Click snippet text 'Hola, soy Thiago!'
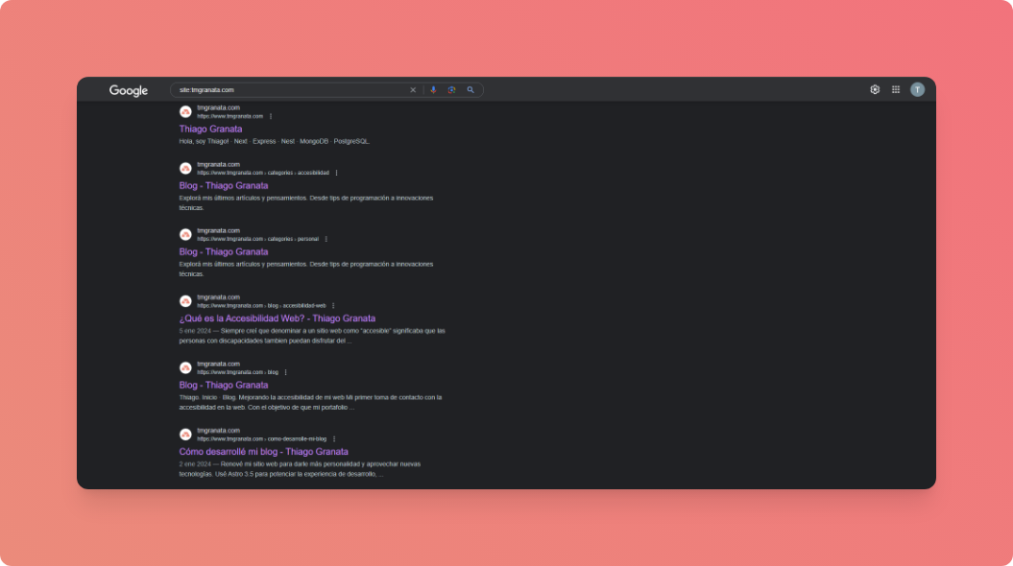 click(x=204, y=141)
